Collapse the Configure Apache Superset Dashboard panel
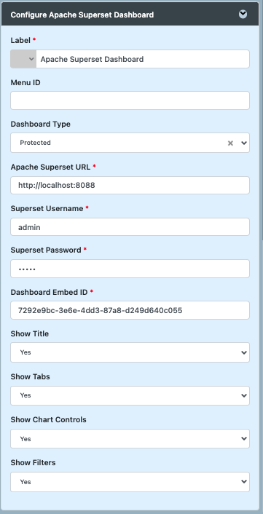This screenshot has height=514, width=263. [x=243, y=14]
